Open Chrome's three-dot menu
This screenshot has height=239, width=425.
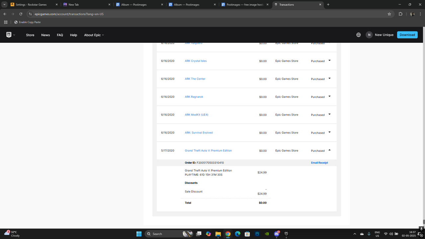pyautogui.click(x=420, y=14)
